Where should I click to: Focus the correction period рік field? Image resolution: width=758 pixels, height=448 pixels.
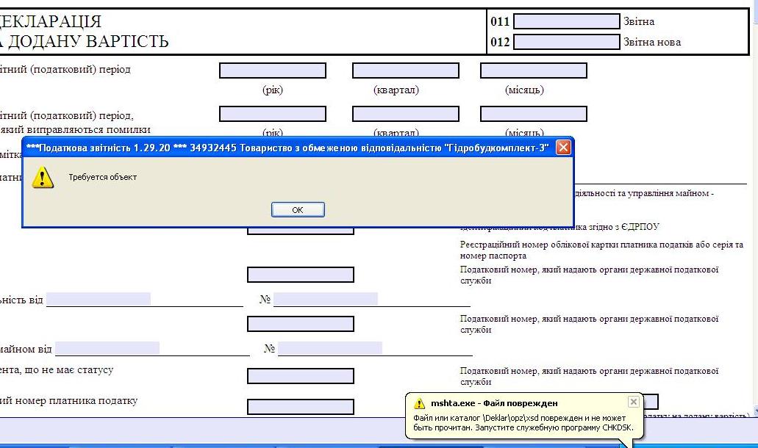[272, 114]
